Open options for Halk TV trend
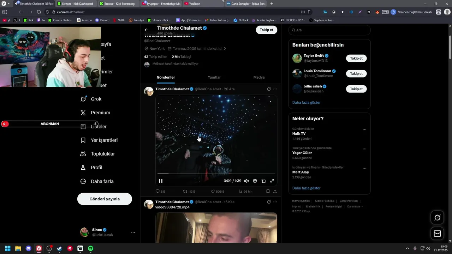This screenshot has height=254, width=452. click(x=364, y=129)
